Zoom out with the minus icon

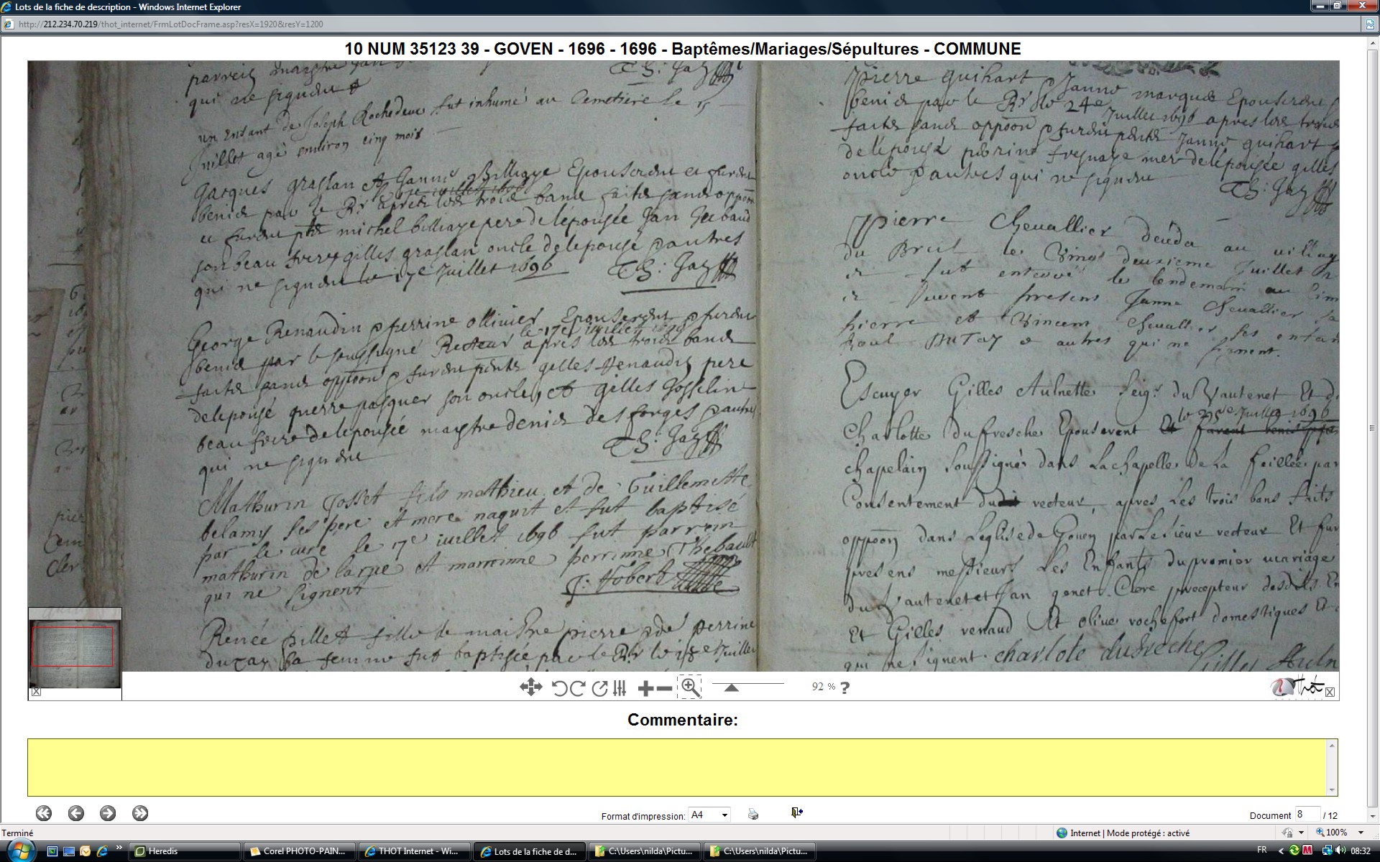[x=665, y=688]
